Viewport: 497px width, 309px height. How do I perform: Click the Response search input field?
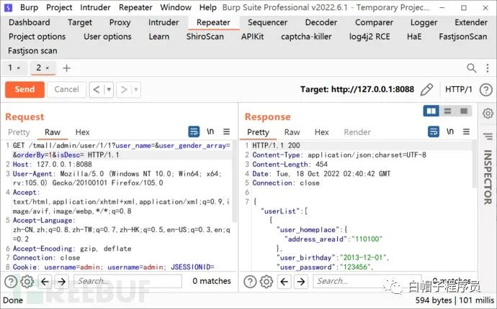pyautogui.click(x=367, y=281)
